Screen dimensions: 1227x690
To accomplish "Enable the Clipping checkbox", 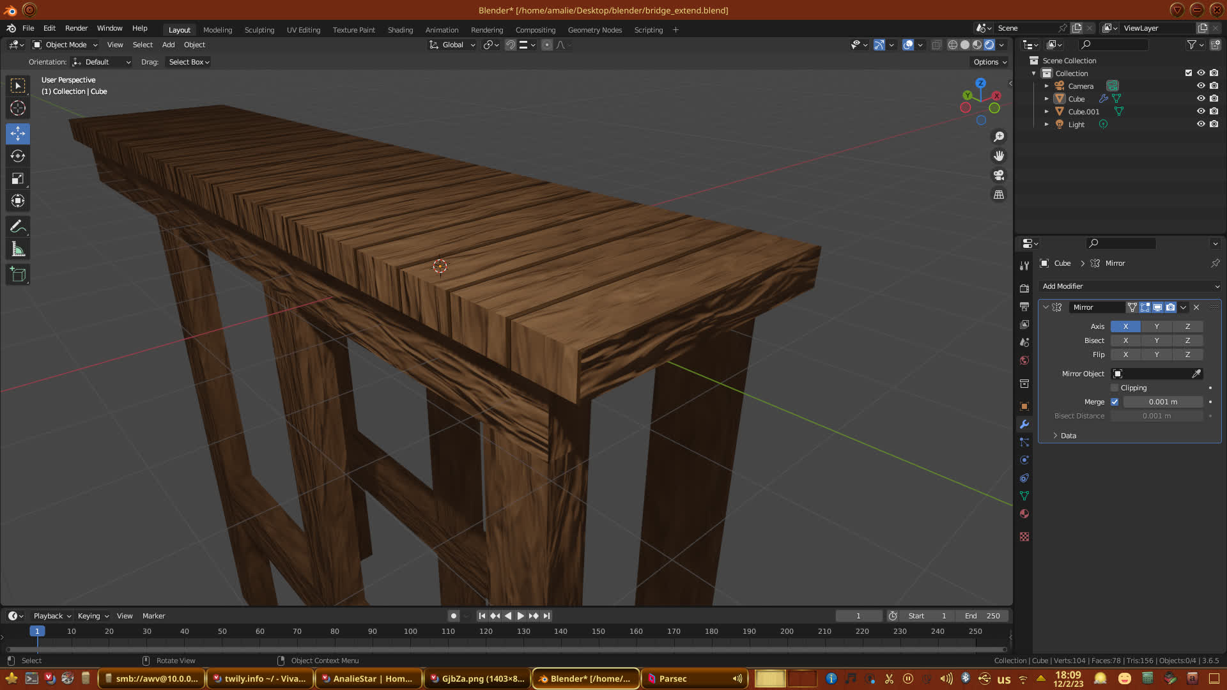I will click(1115, 388).
